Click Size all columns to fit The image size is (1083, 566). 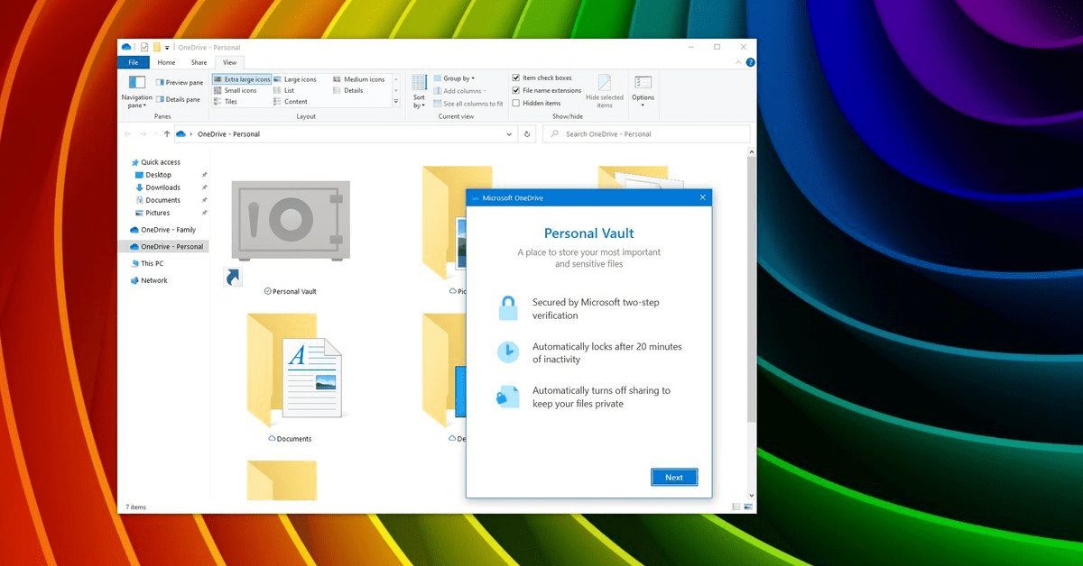[x=467, y=104]
